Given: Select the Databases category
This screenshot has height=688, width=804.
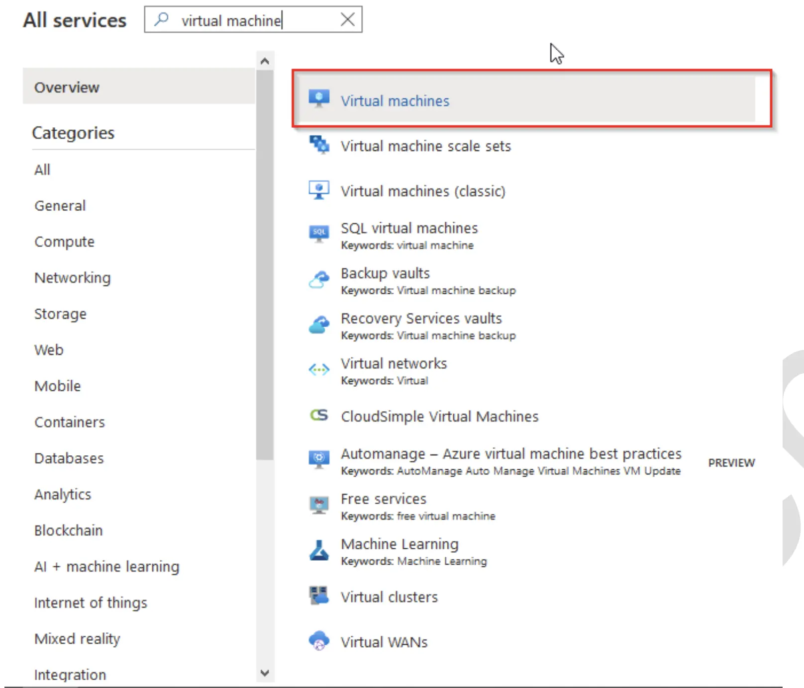Looking at the screenshot, I should pos(69,458).
